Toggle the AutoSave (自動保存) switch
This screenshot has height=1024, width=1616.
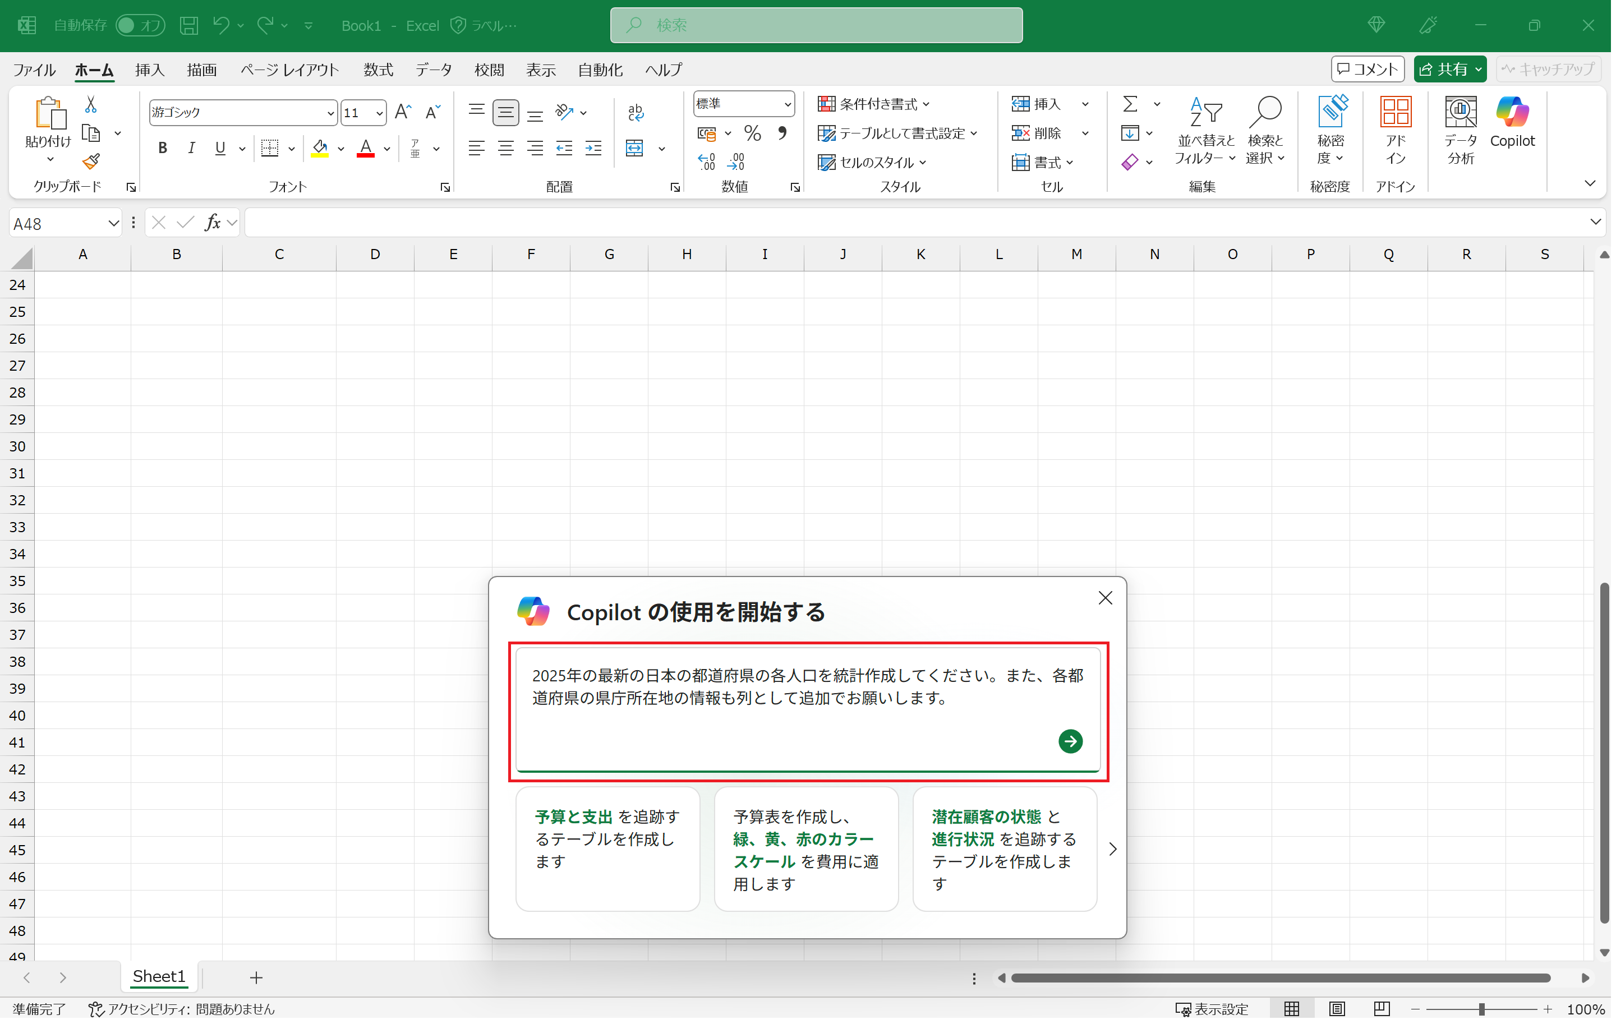pos(140,25)
